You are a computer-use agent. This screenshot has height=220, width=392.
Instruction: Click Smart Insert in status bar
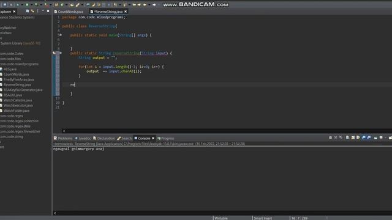pos(263,218)
